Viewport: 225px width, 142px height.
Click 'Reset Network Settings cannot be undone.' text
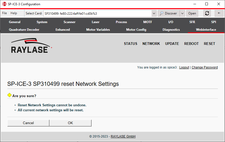52,105
